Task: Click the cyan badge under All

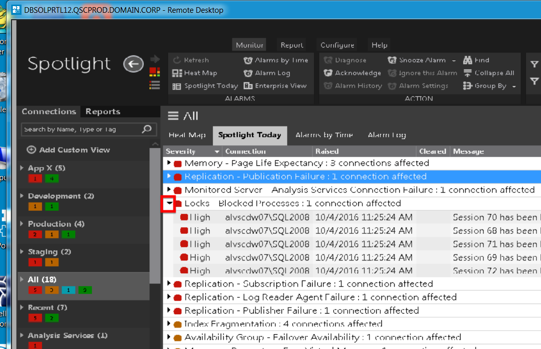Action: (68, 290)
